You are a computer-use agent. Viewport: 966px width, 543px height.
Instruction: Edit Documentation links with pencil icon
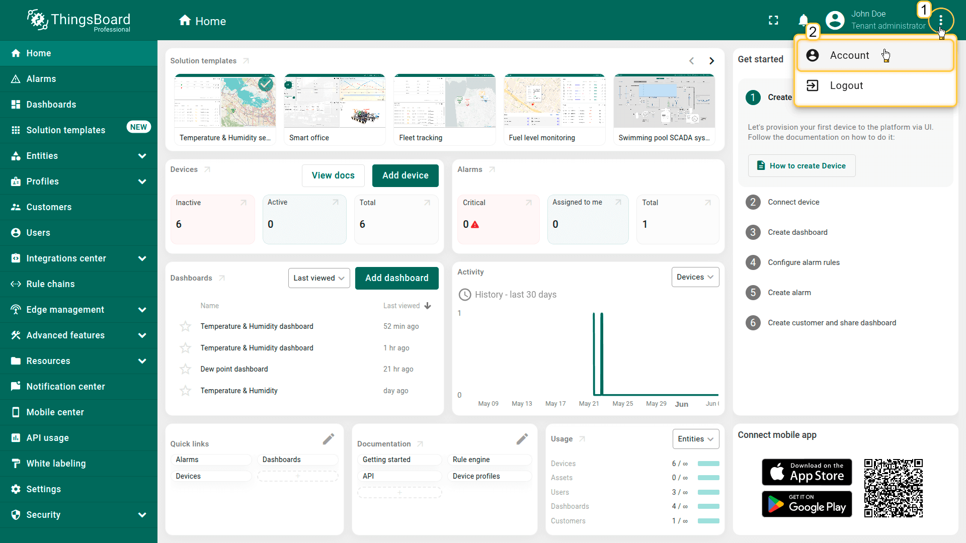tap(522, 439)
